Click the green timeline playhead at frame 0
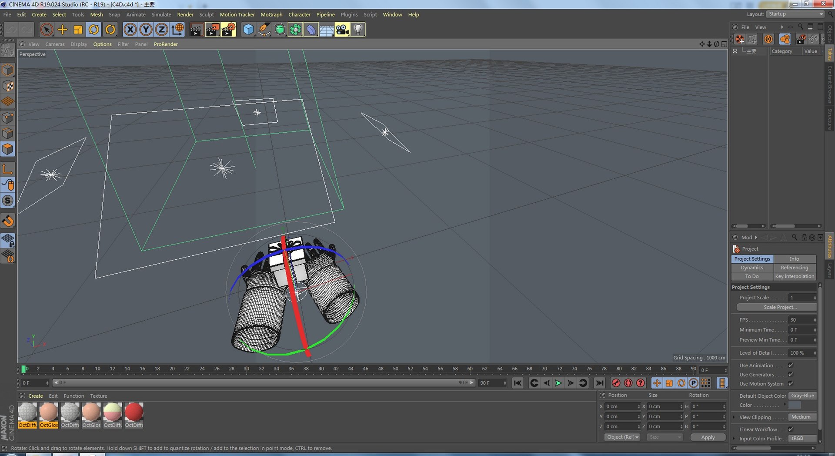Screen dimensions: 835x456 (x=23, y=369)
